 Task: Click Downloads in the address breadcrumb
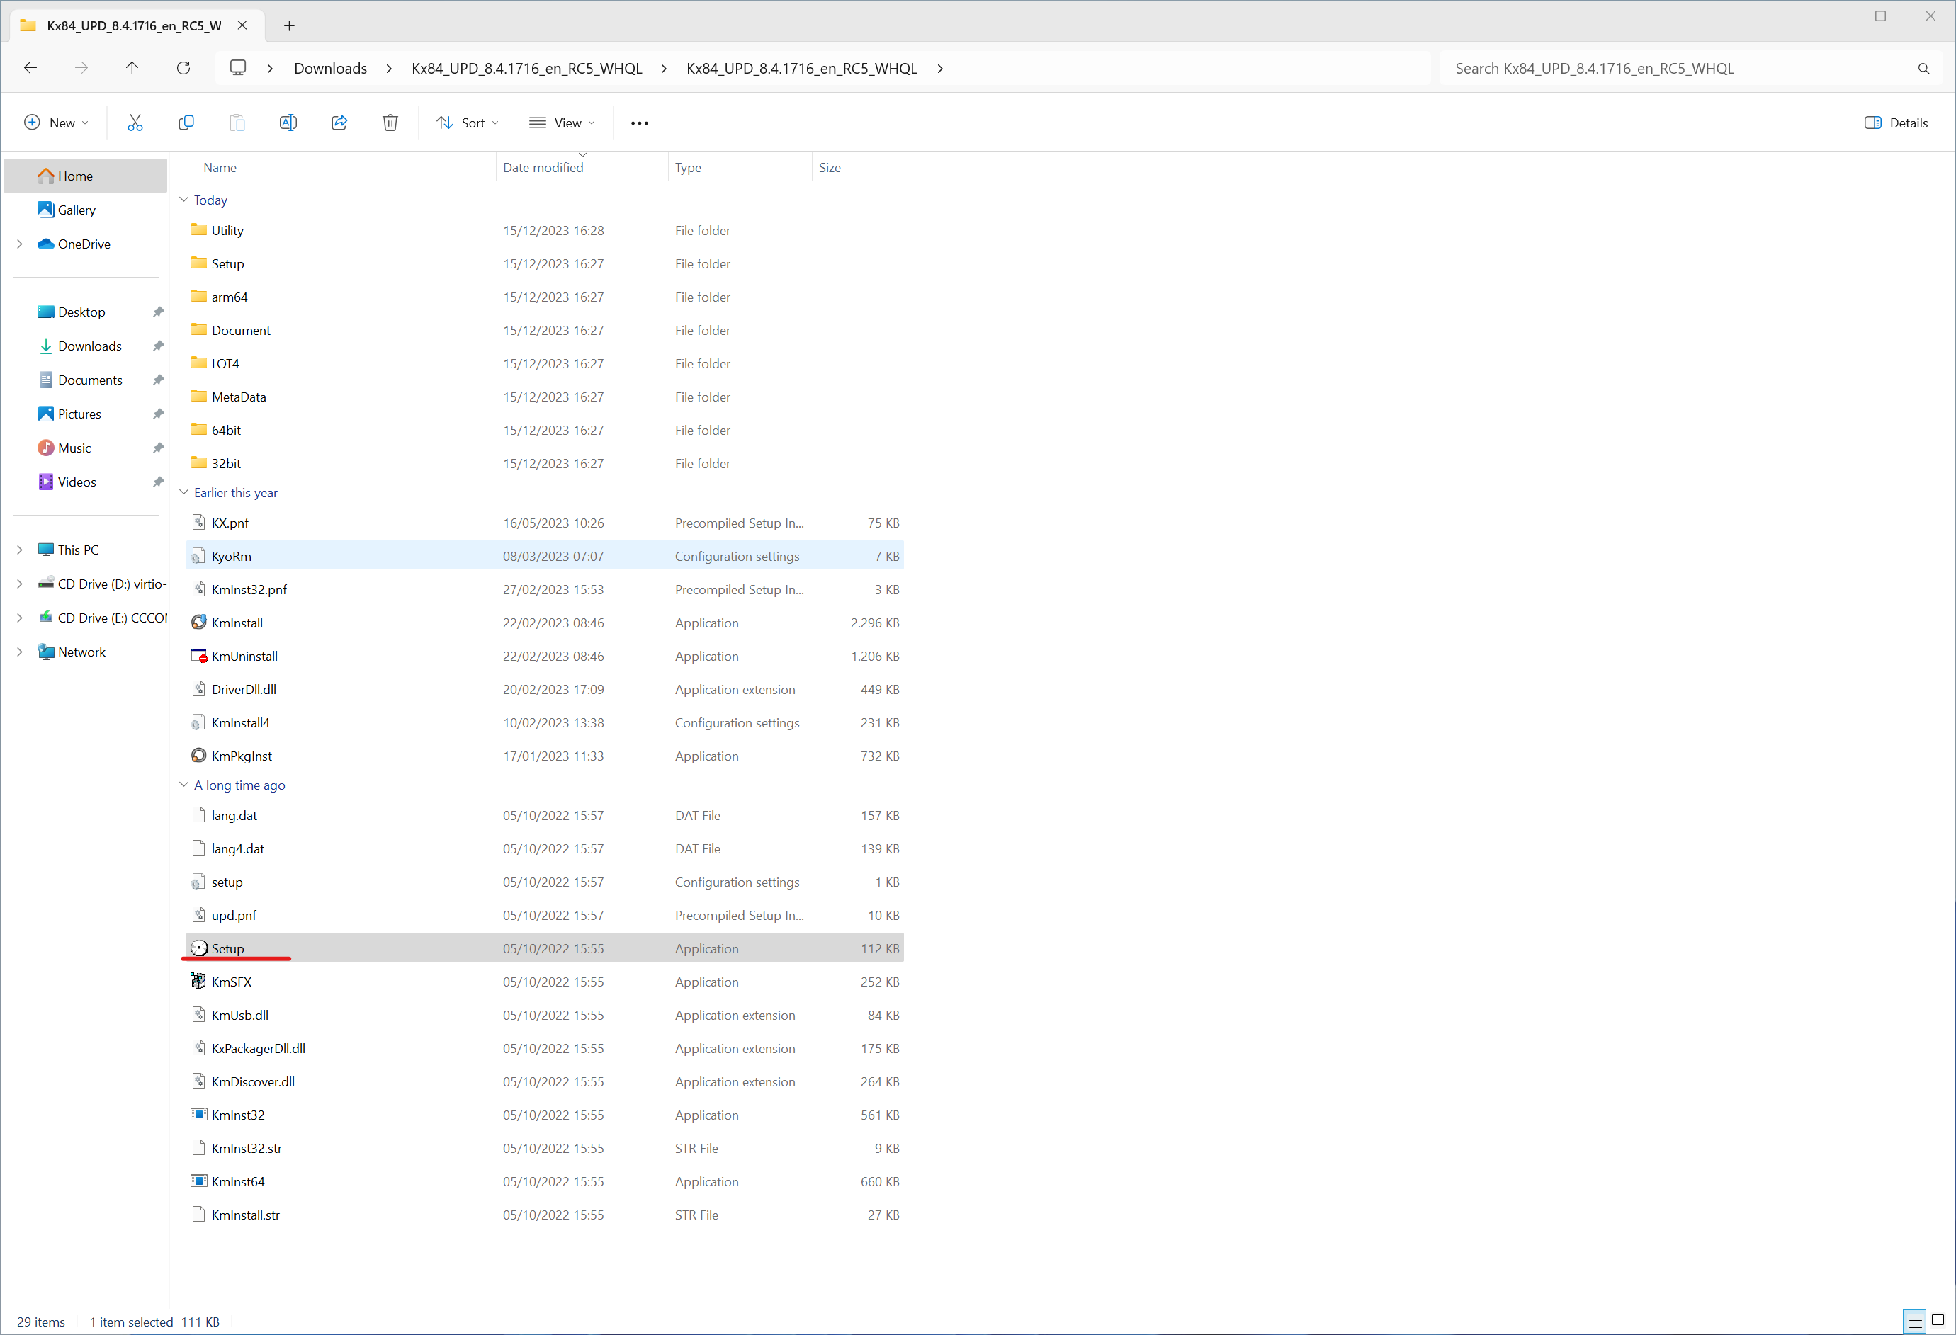[330, 69]
